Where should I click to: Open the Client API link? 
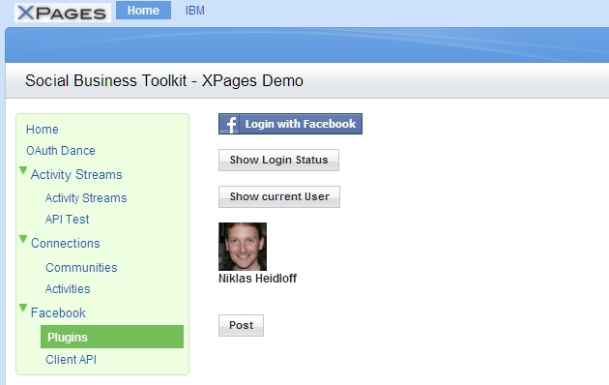(x=71, y=359)
